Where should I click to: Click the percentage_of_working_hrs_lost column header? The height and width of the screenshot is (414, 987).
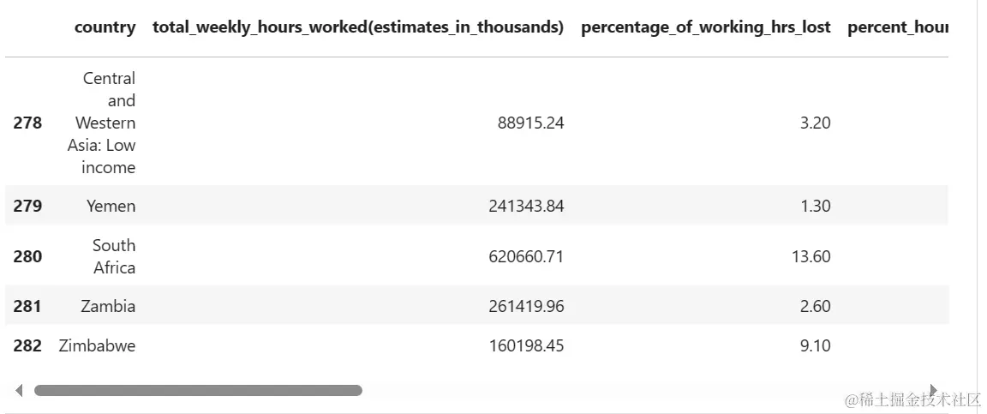[x=705, y=27]
